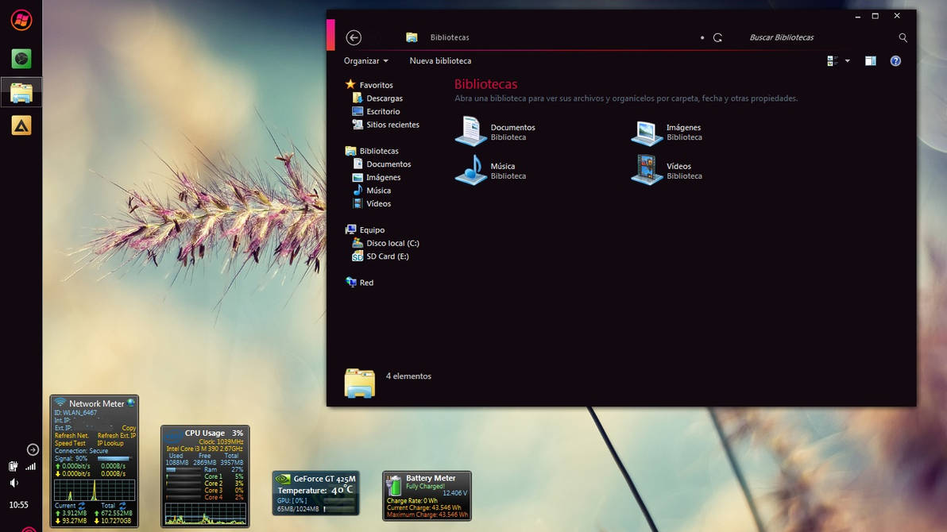Toggle the preview pane button
Image resolution: width=947 pixels, height=532 pixels.
[870, 61]
